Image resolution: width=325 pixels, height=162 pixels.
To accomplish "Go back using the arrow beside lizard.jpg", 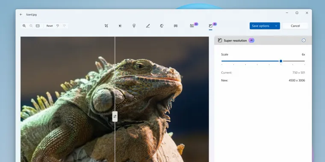I will 21,14.
